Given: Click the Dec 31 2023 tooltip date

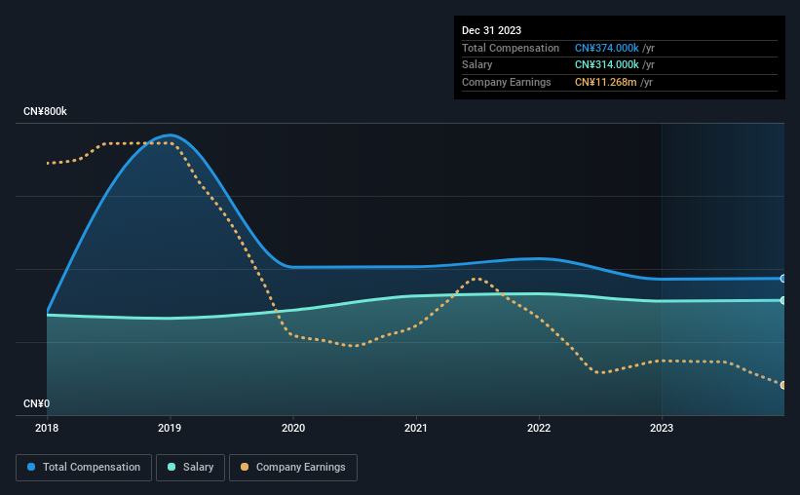Looking at the screenshot, I should (x=491, y=30).
